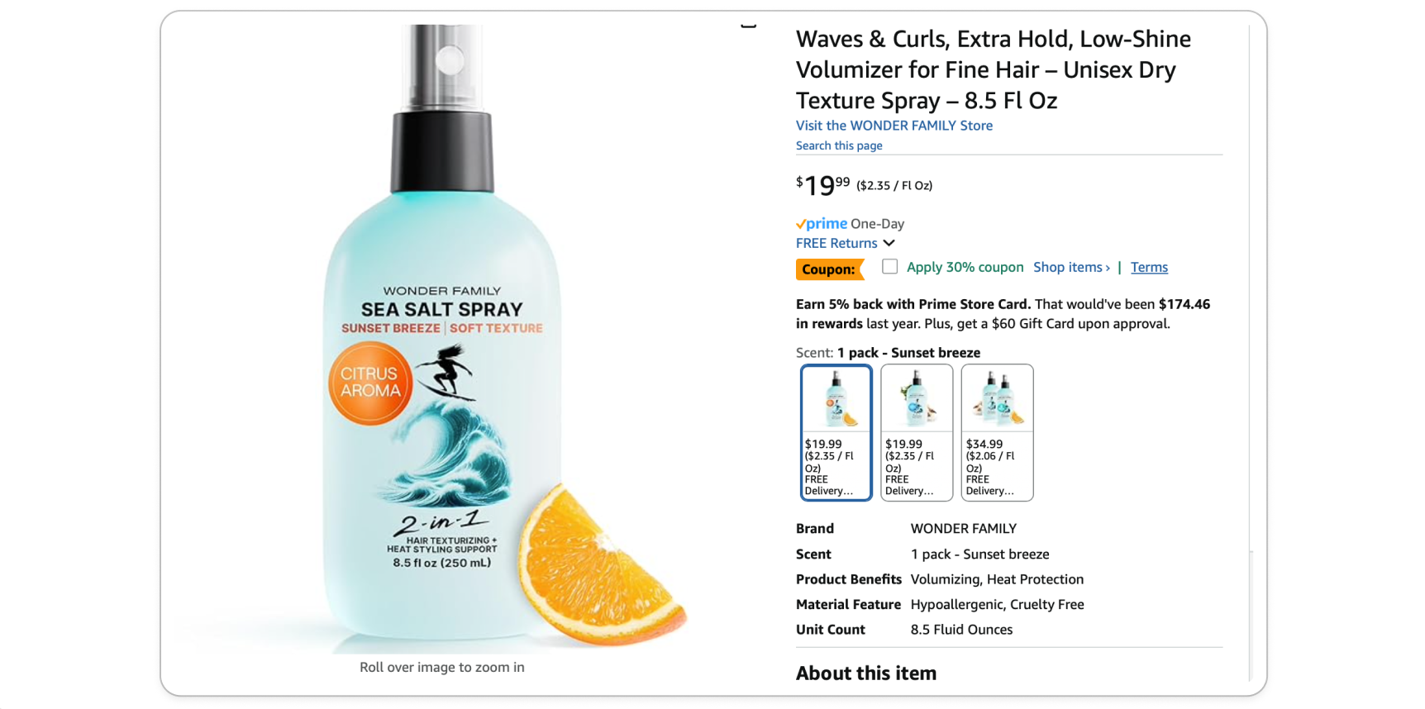Click the Roll over image to zoom text

tap(442, 667)
